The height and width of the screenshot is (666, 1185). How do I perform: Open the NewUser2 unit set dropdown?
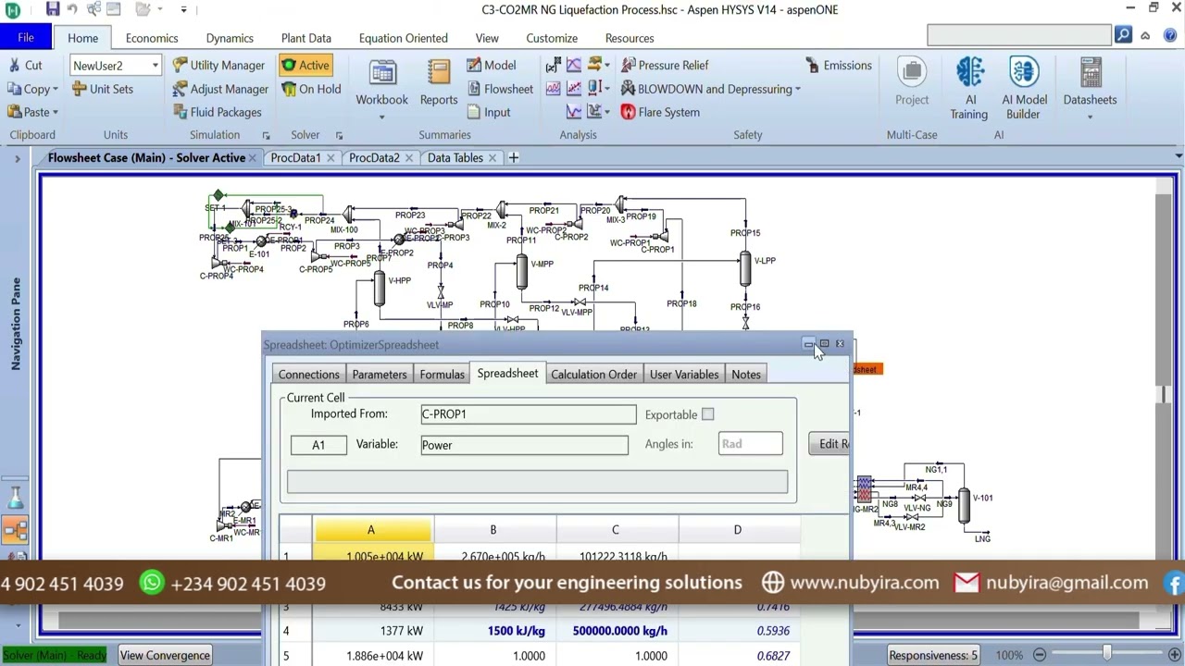click(155, 66)
